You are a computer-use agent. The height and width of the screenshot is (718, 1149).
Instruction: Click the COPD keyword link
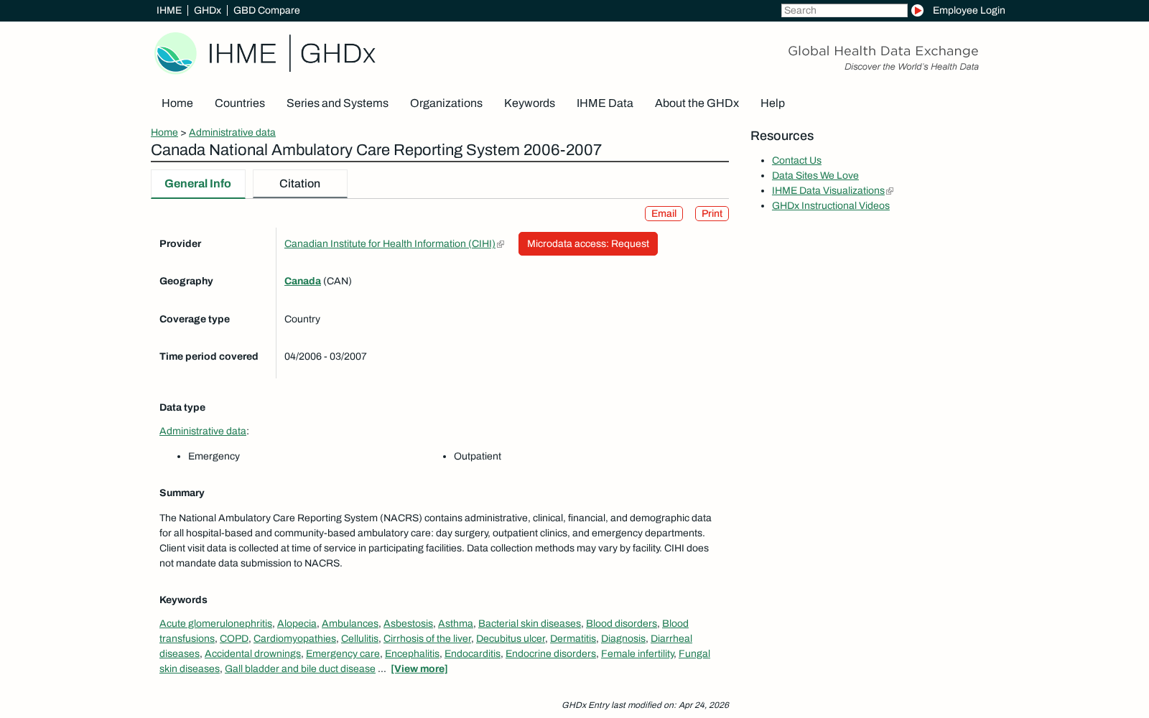[x=234, y=638]
